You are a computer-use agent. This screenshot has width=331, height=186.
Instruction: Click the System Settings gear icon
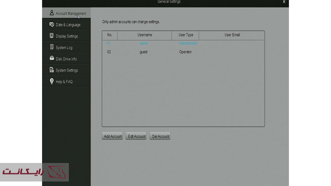(52, 70)
